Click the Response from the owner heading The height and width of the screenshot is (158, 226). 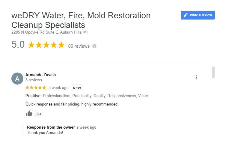tap(51, 127)
